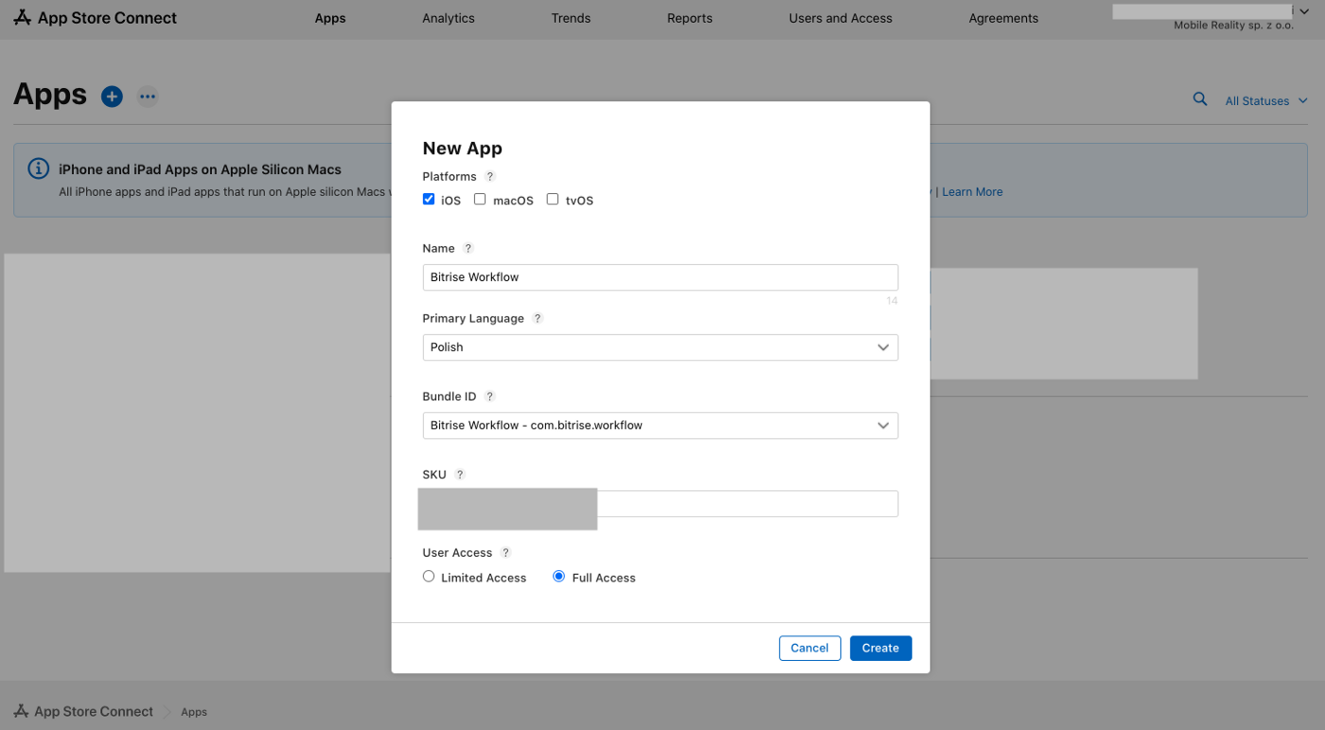
Task: Click the search magnifier icon
Action: tap(1199, 99)
